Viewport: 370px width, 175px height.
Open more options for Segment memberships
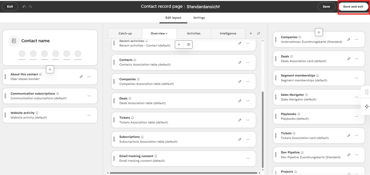point(356,78)
